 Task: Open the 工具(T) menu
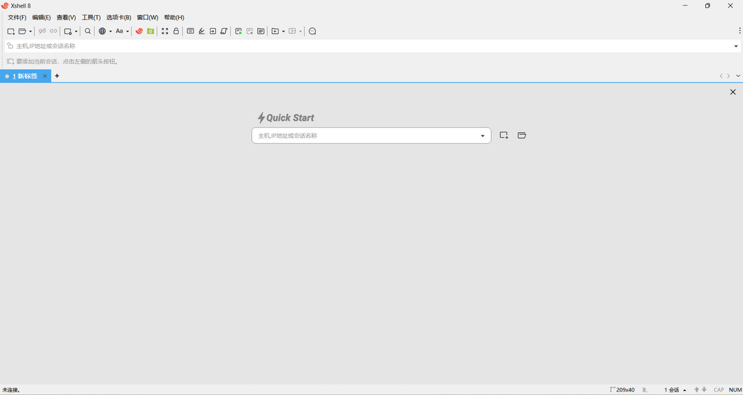[91, 17]
